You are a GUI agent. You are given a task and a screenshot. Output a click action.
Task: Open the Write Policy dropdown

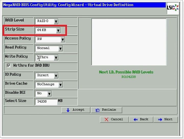[47, 57]
